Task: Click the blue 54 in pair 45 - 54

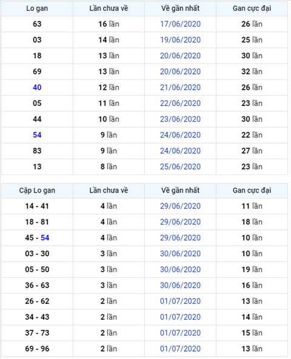Action: [x=45, y=238]
